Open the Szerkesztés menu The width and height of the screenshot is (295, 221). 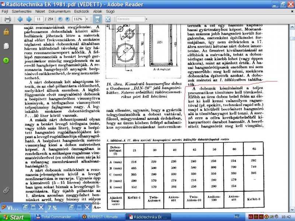pyautogui.click(x=22, y=11)
